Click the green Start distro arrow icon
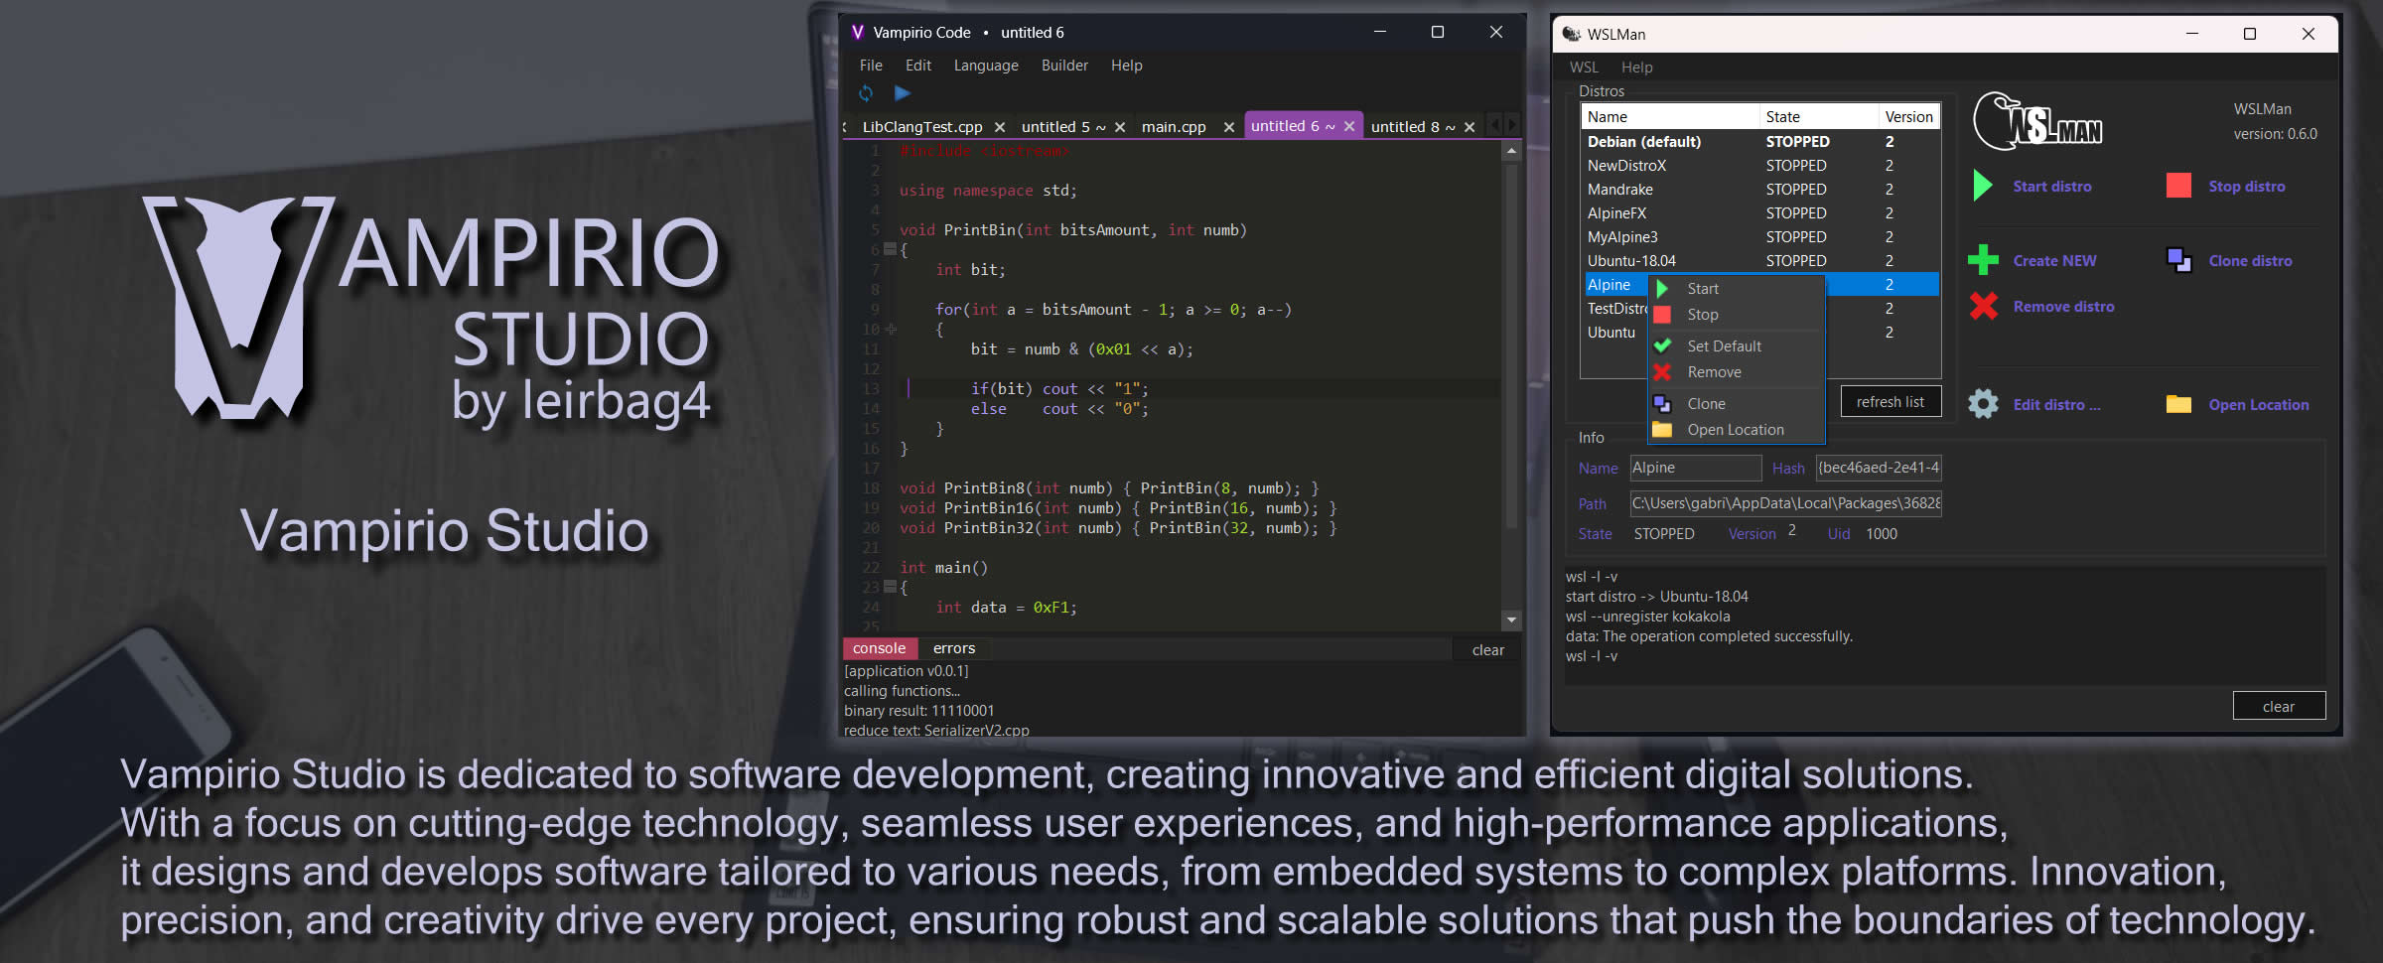 pyautogui.click(x=1982, y=186)
